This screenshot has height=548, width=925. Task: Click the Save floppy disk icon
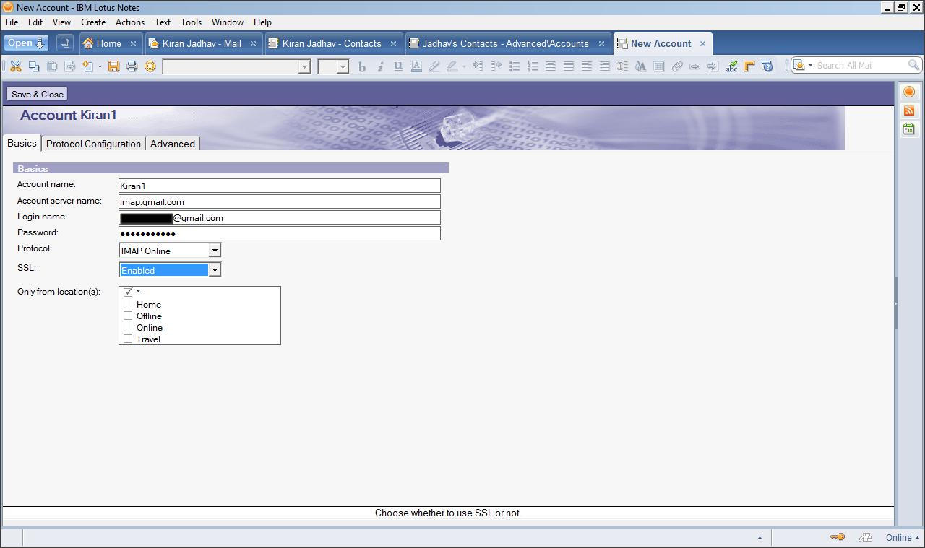click(113, 66)
